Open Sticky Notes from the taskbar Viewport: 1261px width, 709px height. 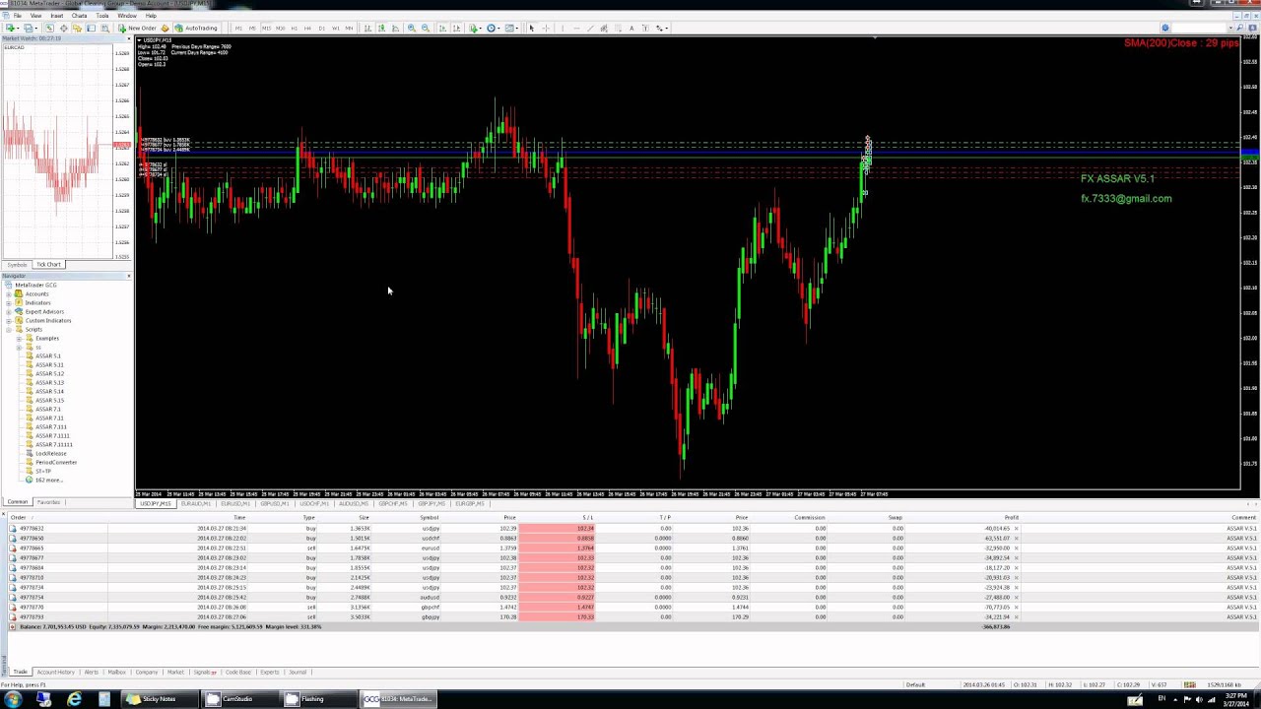click(x=158, y=699)
